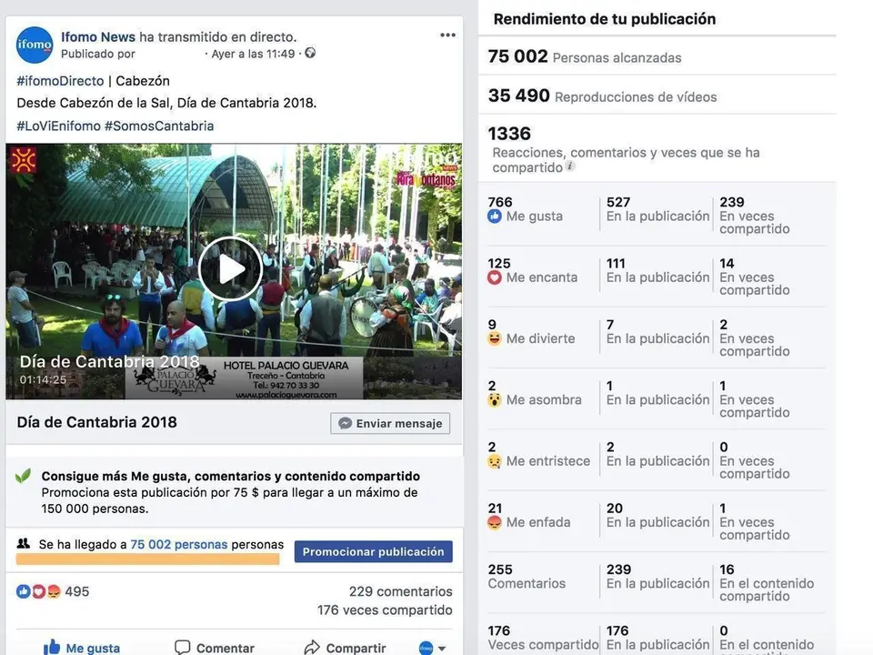Click the Promocionar publicación button
The height and width of the screenshot is (655, 873).
point(374,551)
